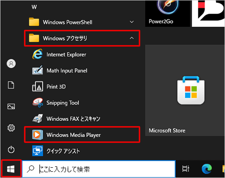Expand the Windows PowerShell chevron
This screenshot has height=178, width=225.
[x=132, y=22]
